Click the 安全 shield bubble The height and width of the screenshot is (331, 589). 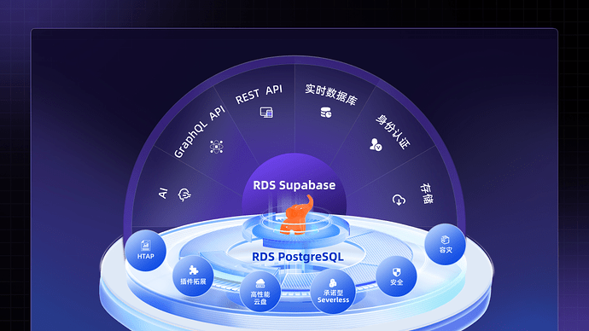click(396, 276)
